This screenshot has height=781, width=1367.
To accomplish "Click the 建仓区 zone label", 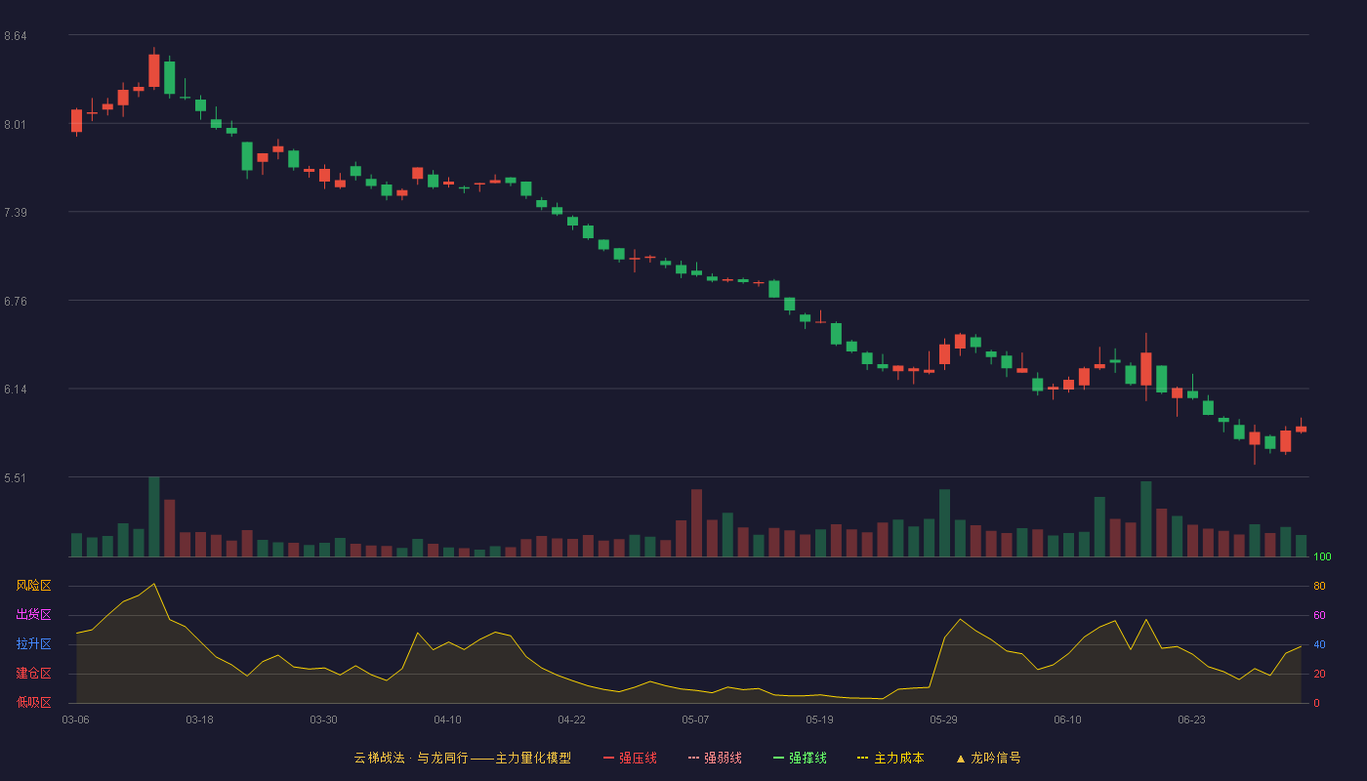I will pyautogui.click(x=33, y=674).
